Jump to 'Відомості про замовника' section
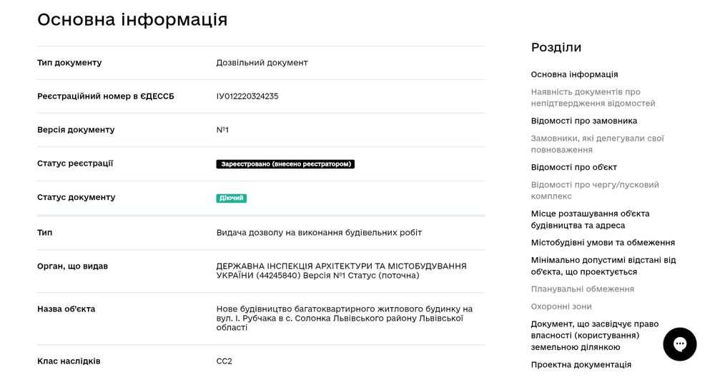The image size is (715, 377). coord(583,121)
